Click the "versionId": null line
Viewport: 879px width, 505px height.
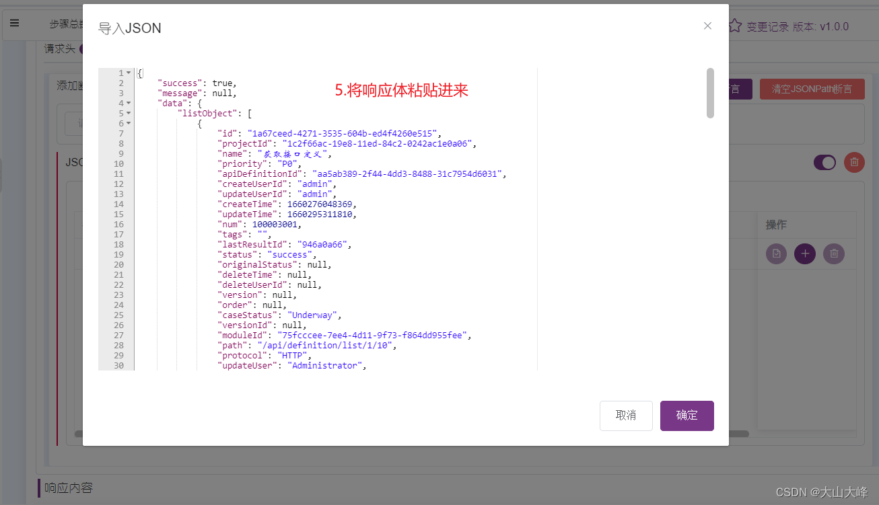[262, 325]
